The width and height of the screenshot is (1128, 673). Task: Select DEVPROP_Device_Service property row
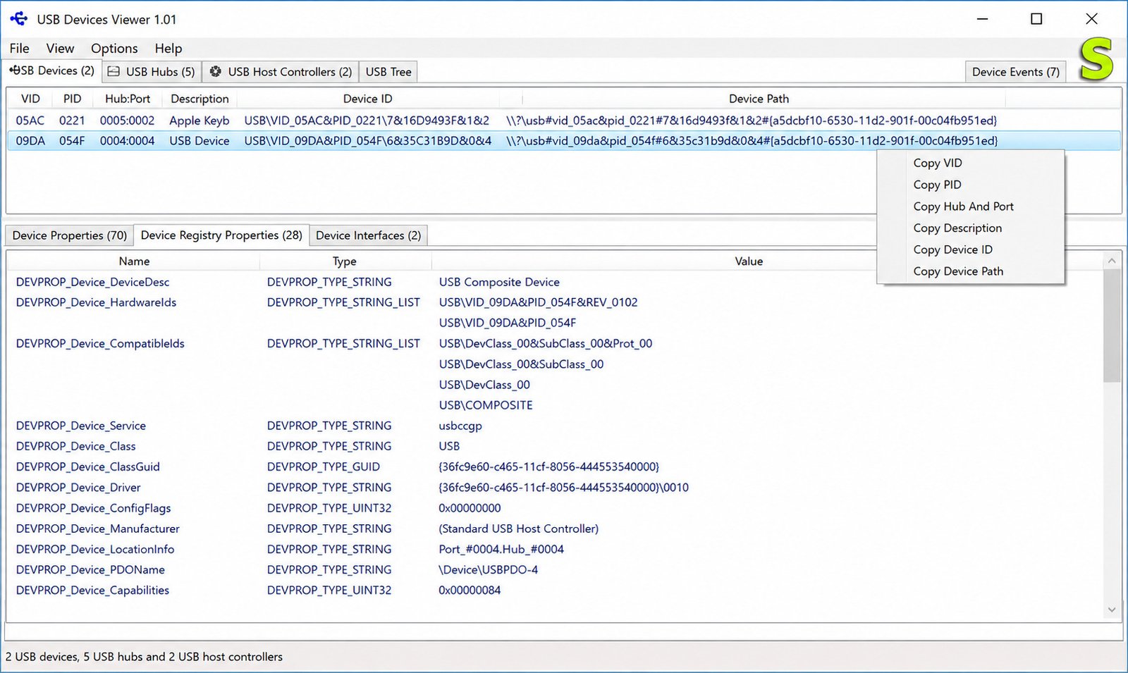[x=554, y=426]
